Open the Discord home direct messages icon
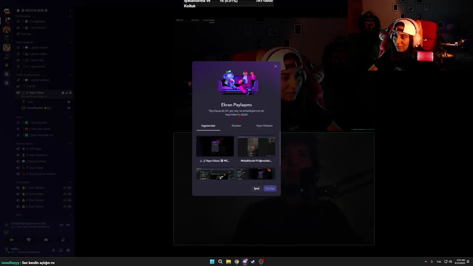The image size is (473, 266). (7, 11)
